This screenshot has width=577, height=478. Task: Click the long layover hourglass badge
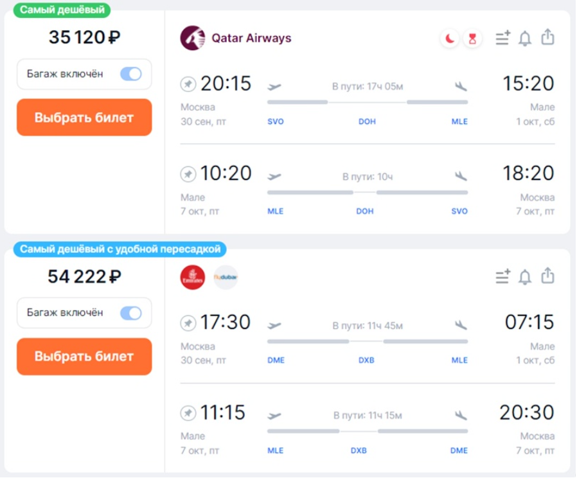tap(472, 39)
